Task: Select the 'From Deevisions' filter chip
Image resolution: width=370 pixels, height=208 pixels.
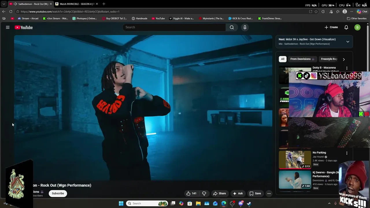Action: [302, 59]
